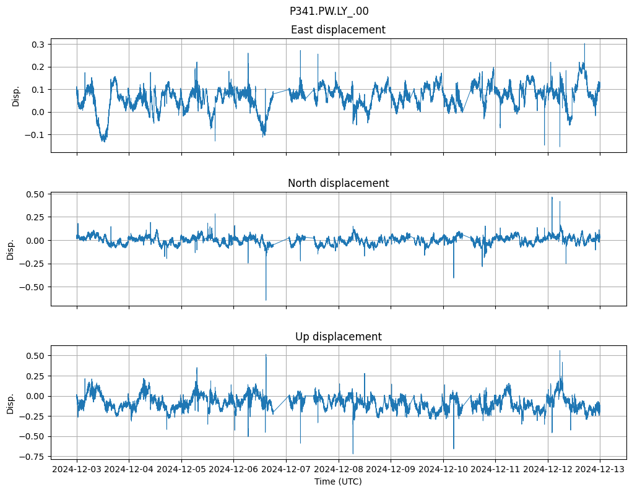Click the North displacement subplot title
Viewport: 632px width, 492px height.
tap(338, 183)
